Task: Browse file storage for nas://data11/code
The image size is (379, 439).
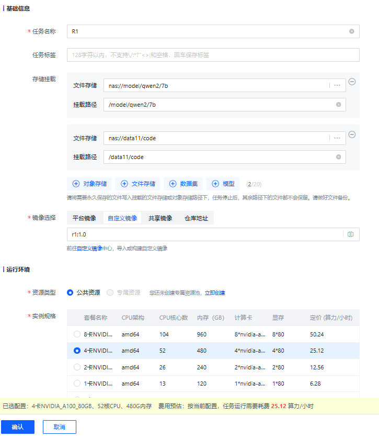Action: [x=337, y=138]
